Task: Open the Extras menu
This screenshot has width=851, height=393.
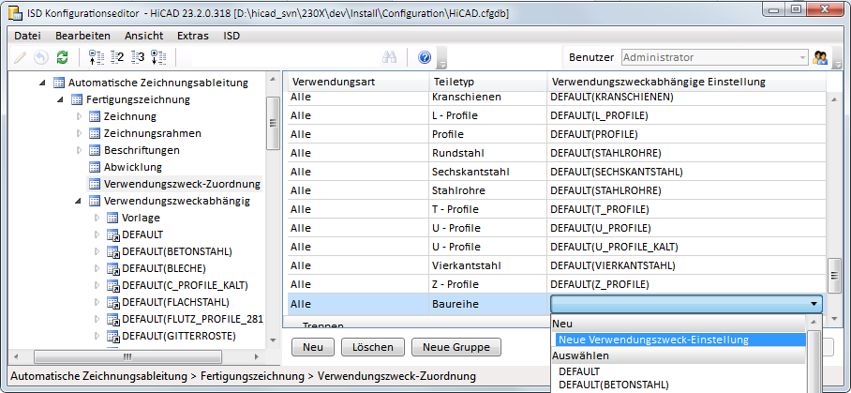Action: [193, 36]
